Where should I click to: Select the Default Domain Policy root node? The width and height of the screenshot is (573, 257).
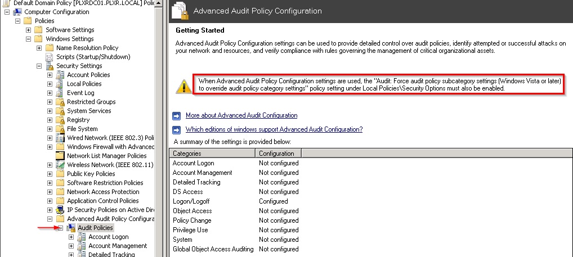pos(84,3)
